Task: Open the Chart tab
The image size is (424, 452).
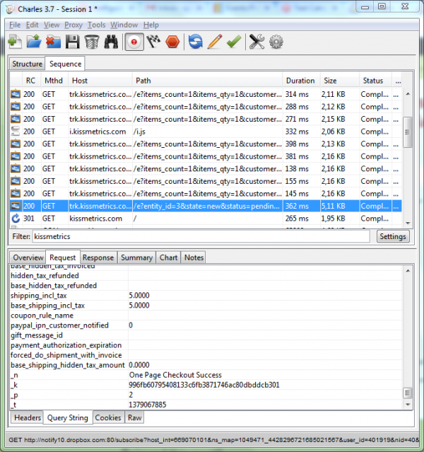Action: tap(168, 257)
